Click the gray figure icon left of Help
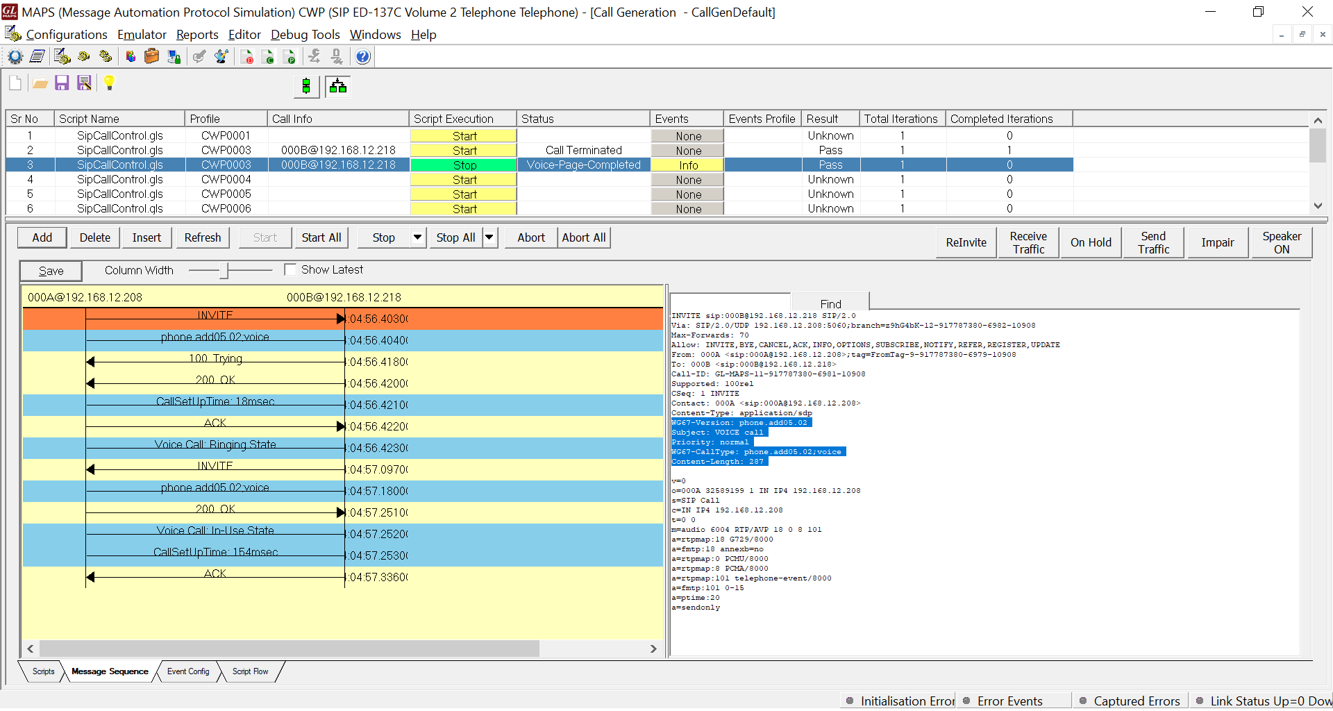This screenshot has width=1333, height=711. pyautogui.click(x=337, y=57)
